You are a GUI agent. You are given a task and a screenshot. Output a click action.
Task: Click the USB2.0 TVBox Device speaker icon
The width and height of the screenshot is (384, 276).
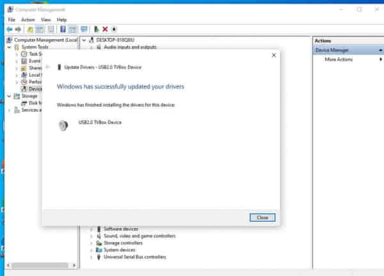pyautogui.click(x=63, y=126)
